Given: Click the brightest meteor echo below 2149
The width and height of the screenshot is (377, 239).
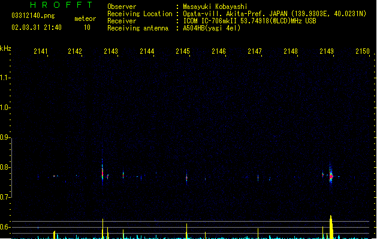Looking at the screenshot, I should pyautogui.click(x=331, y=176).
